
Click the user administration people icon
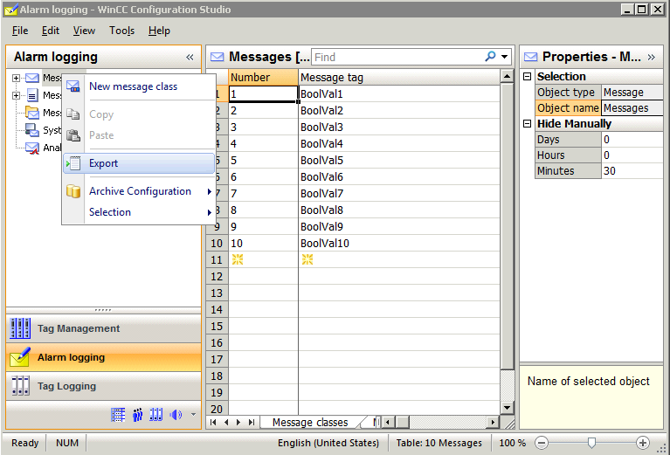pos(137,415)
